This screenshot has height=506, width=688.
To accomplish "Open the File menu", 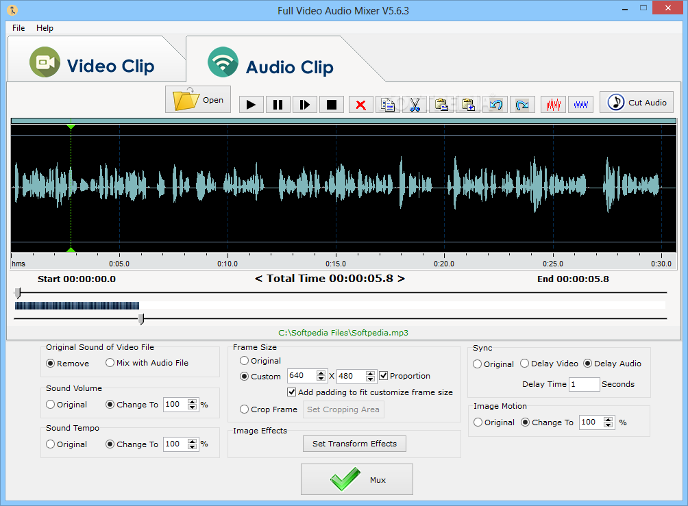I will (19, 28).
